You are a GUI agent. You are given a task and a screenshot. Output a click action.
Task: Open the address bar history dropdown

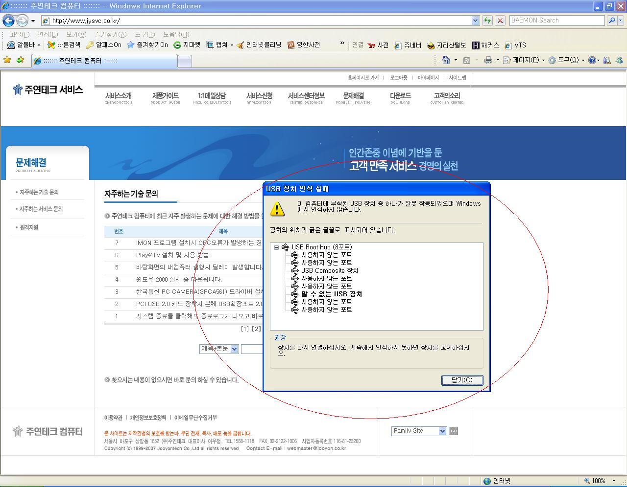(x=475, y=21)
